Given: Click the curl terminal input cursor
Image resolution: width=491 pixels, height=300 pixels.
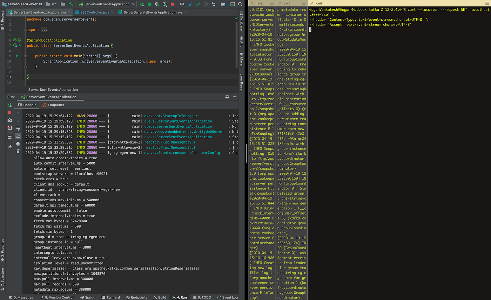Looking at the screenshot, I should tap(310, 29).
